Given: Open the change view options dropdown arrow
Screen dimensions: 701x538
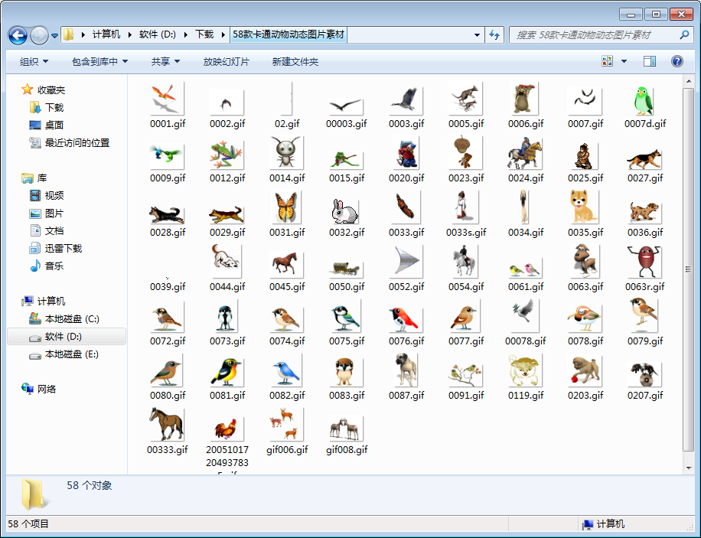Looking at the screenshot, I should pos(624,61).
